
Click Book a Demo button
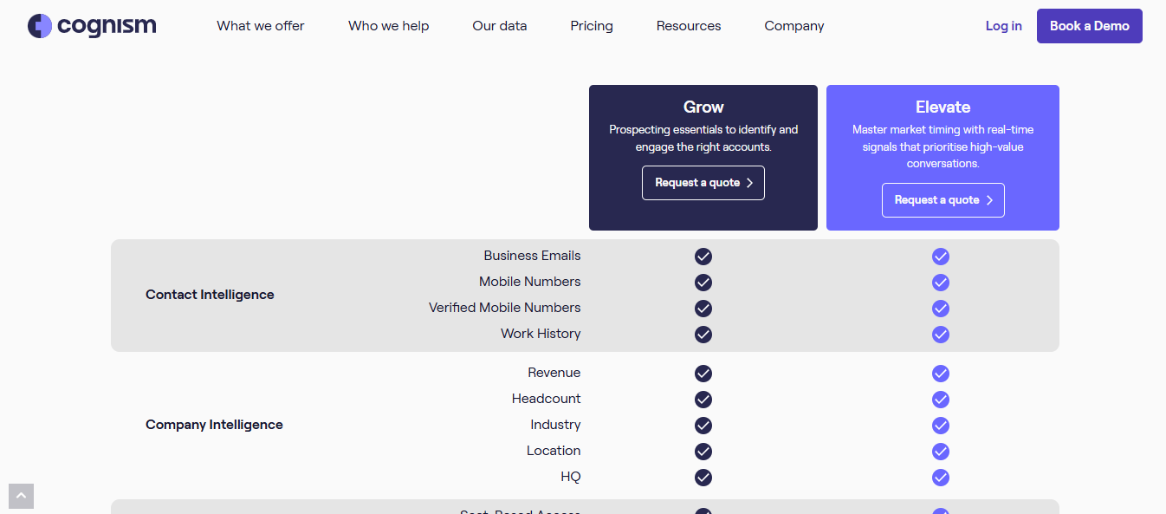pyautogui.click(x=1089, y=26)
